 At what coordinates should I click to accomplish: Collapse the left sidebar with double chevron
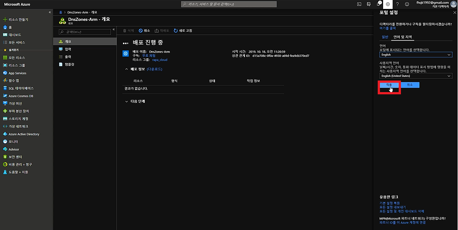pyautogui.click(x=50, y=12)
